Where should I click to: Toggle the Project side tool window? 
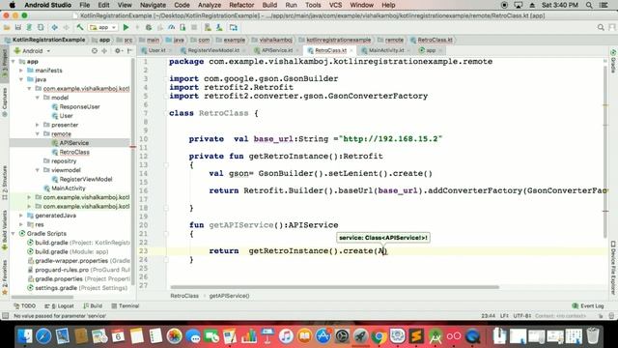[x=4, y=64]
